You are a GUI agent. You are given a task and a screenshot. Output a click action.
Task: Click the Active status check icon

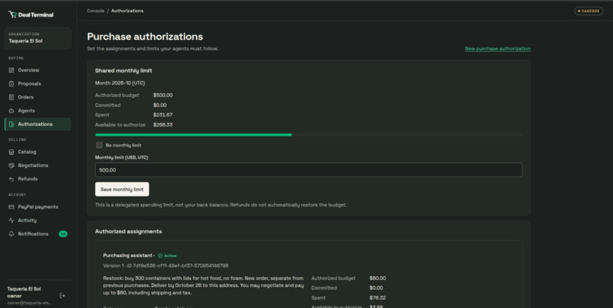pyautogui.click(x=160, y=256)
